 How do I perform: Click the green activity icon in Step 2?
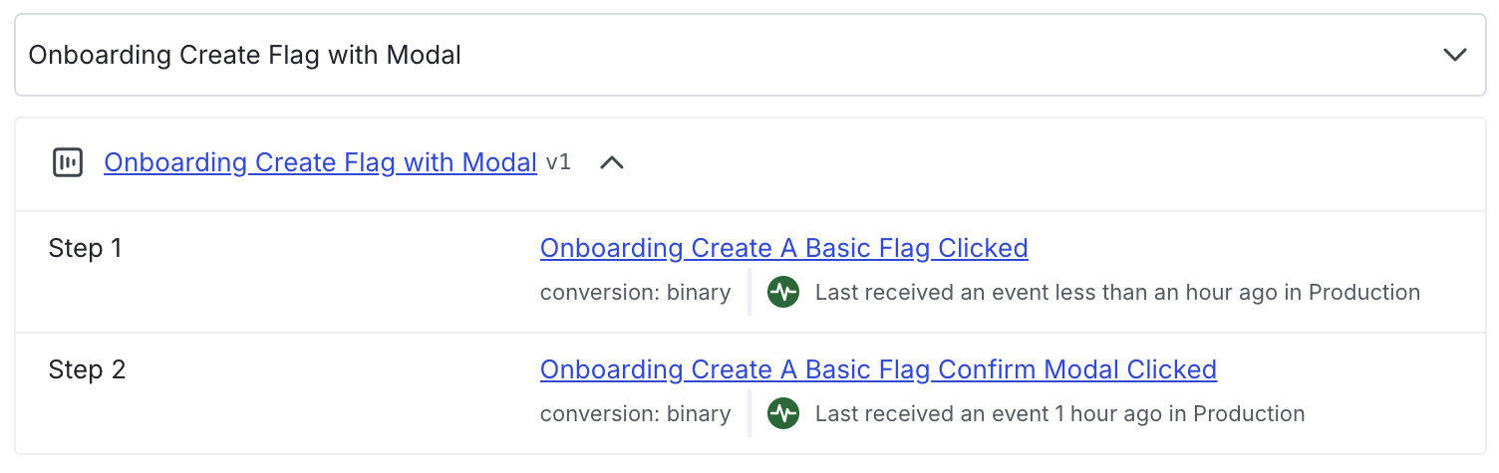[x=783, y=414]
